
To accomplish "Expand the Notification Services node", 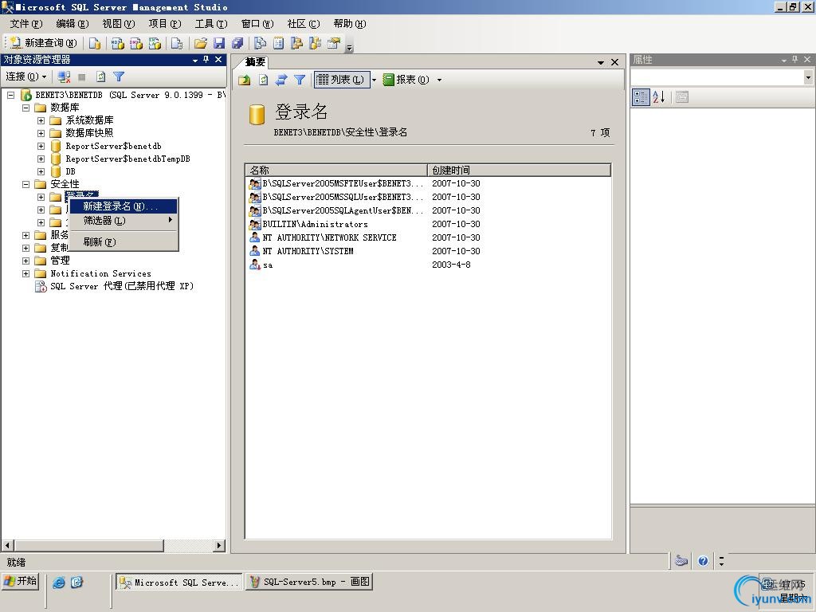I will click(25, 273).
